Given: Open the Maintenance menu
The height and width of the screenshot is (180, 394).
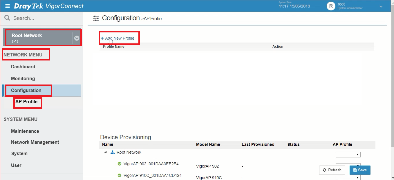Looking at the screenshot, I should point(25,131).
